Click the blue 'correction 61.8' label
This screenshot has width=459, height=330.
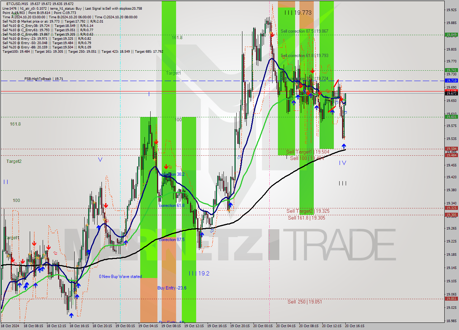click(x=172, y=206)
